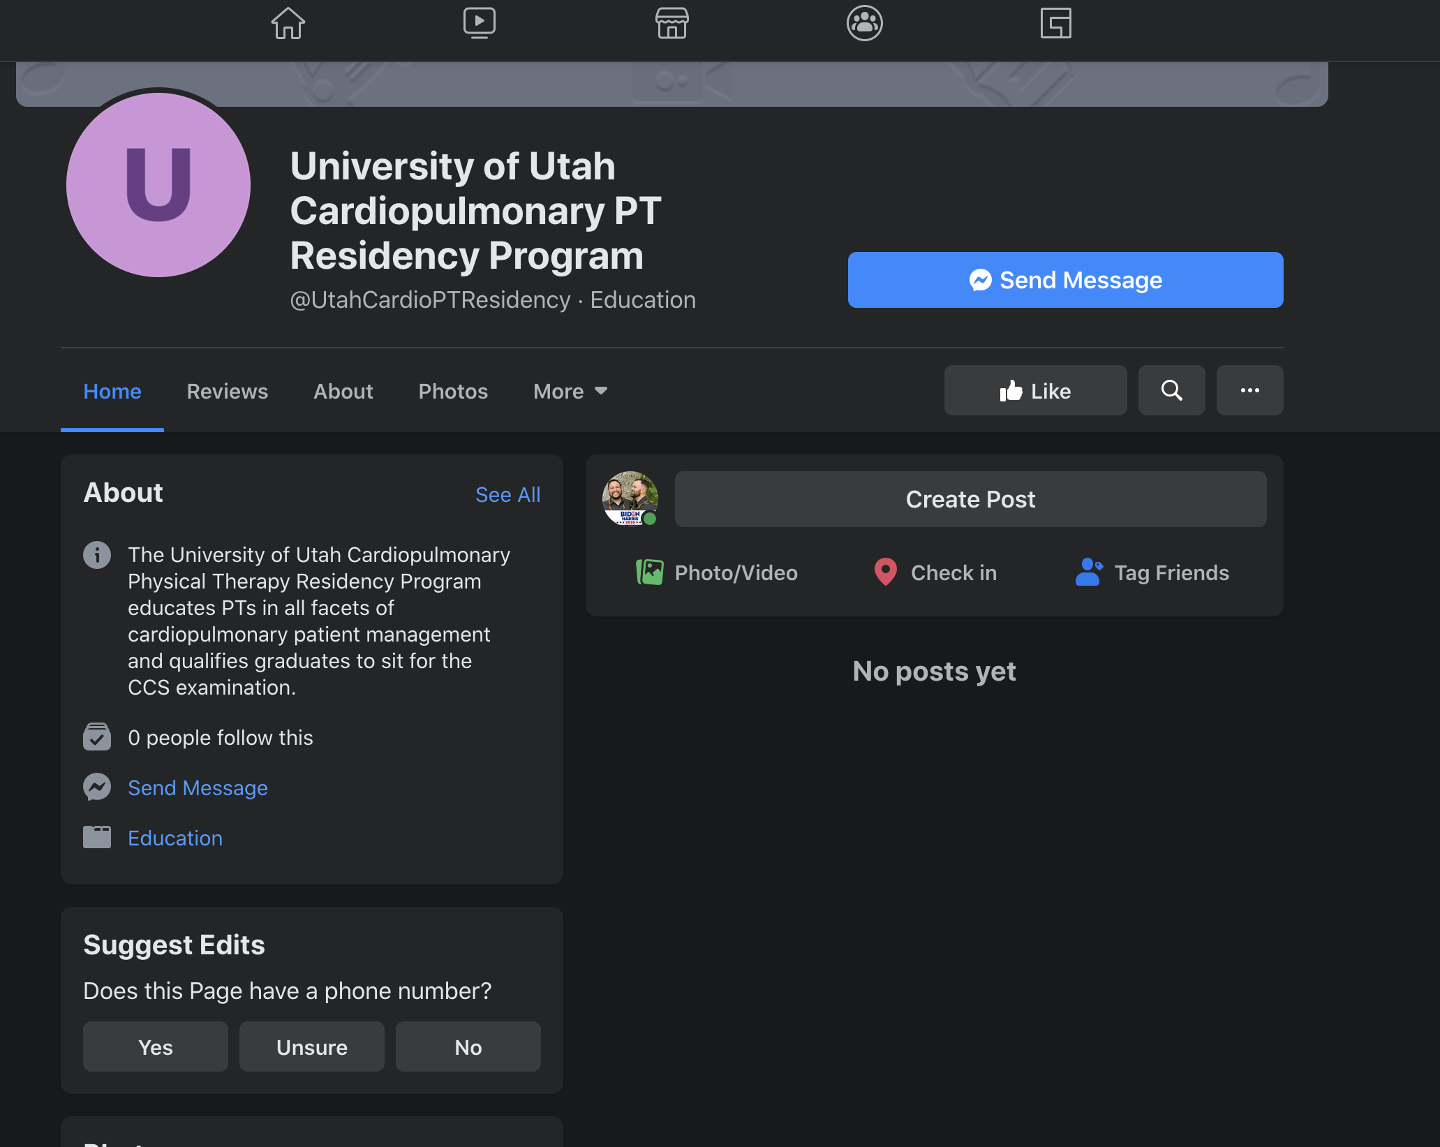This screenshot has width=1440, height=1147.
Task: Click the About description paragraph
Action: tap(319, 621)
